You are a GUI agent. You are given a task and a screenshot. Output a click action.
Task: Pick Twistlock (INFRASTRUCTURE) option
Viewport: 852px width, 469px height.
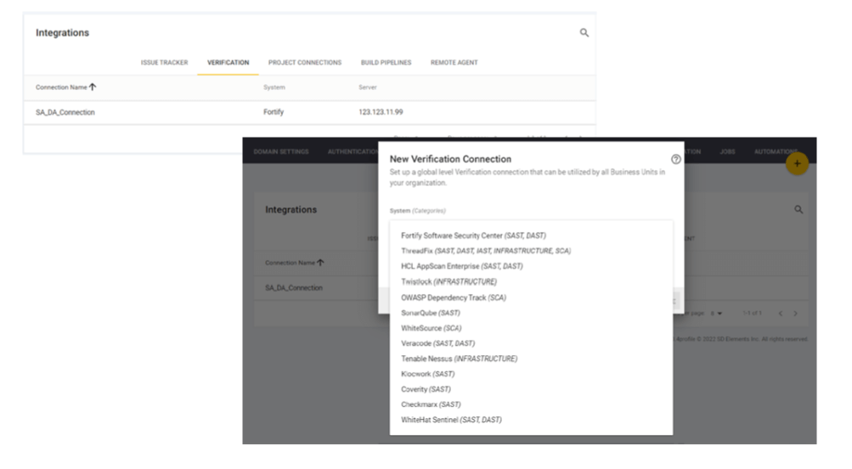(x=449, y=281)
